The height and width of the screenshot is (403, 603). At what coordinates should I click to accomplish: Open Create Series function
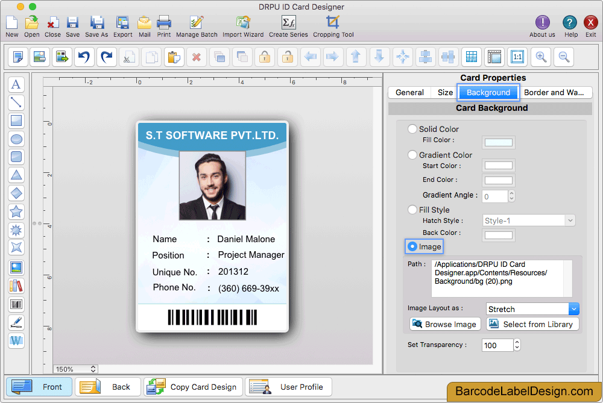288,26
